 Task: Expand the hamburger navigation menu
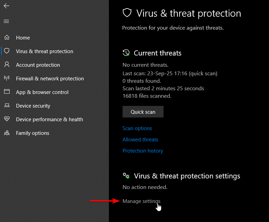click(6, 21)
